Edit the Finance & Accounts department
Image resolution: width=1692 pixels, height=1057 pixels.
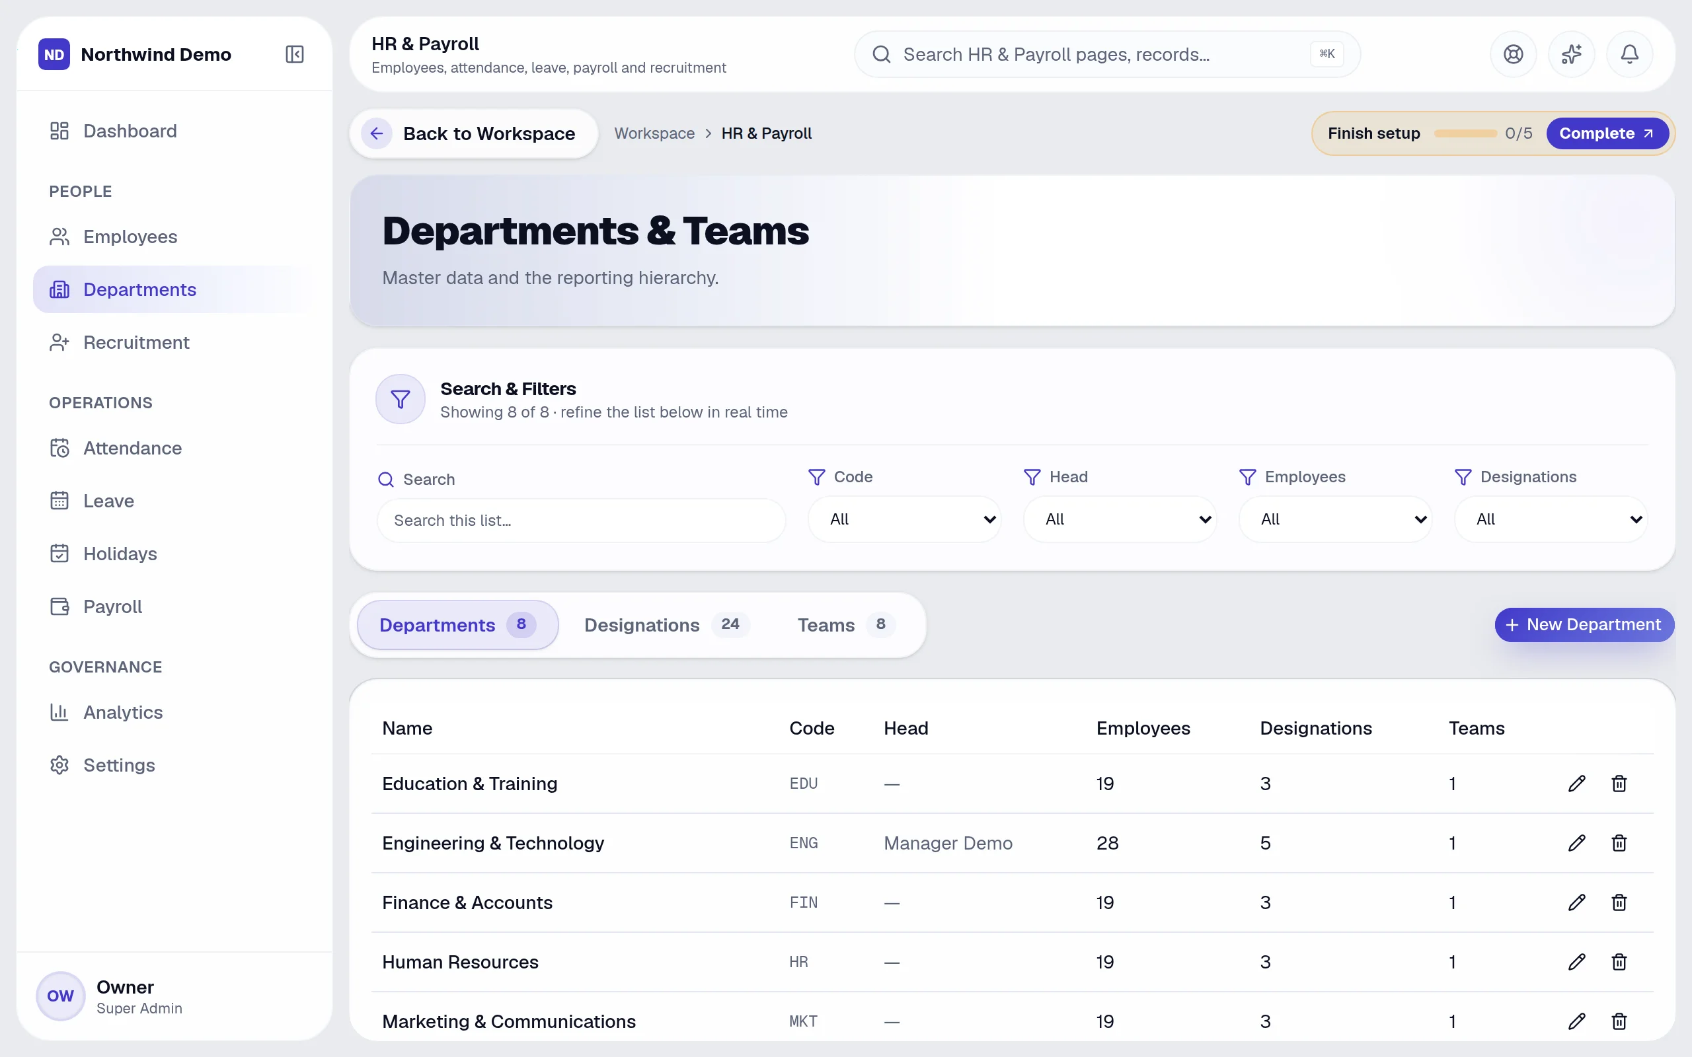click(1576, 902)
